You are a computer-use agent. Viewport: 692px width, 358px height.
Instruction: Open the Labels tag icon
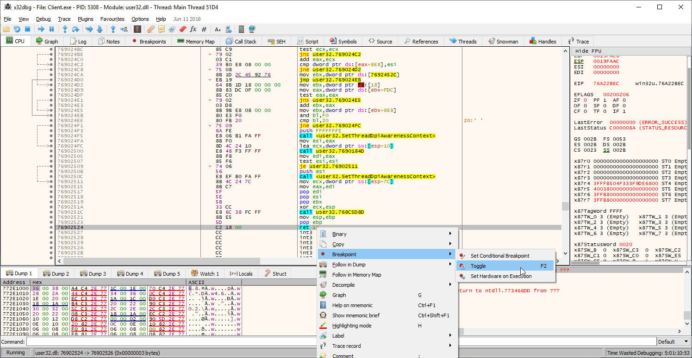[172, 29]
